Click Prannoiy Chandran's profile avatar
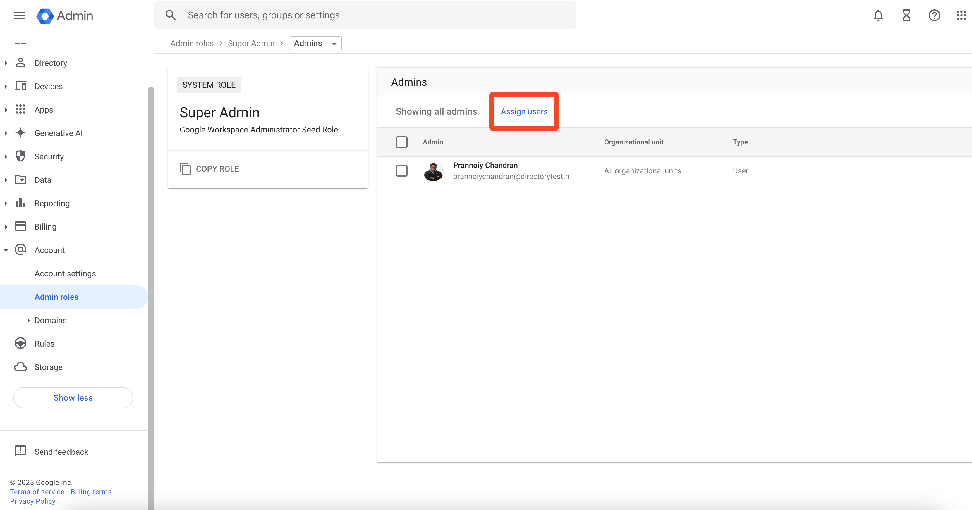The image size is (972, 510). tap(433, 171)
